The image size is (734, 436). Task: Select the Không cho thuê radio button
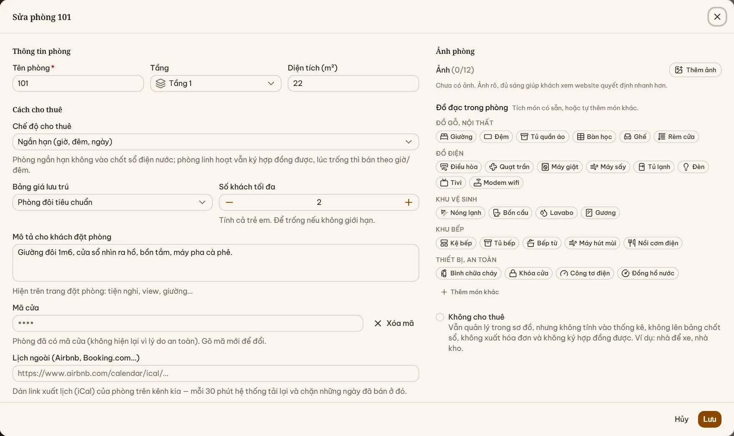[440, 317]
